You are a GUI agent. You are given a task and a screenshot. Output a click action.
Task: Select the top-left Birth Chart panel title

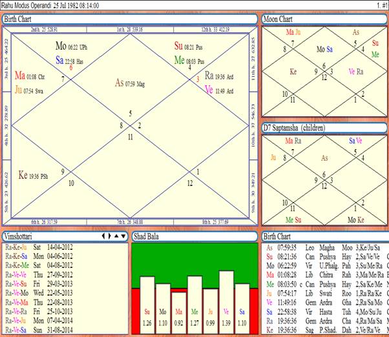pos(20,19)
